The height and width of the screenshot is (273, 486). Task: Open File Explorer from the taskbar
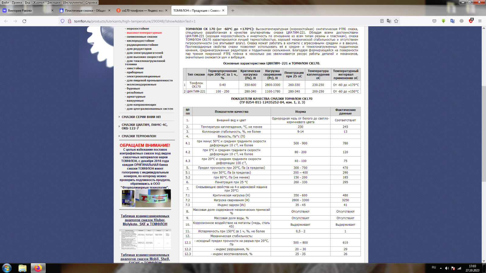(22, 268)
